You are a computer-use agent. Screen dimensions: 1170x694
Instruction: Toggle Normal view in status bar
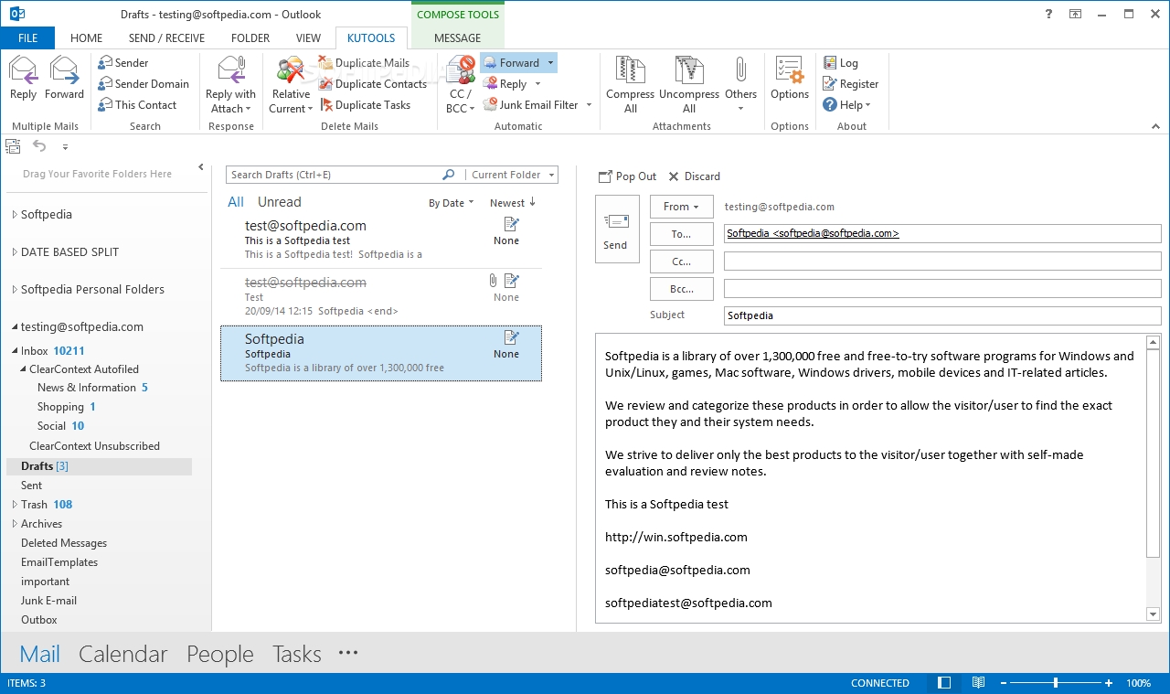[944, 683]
